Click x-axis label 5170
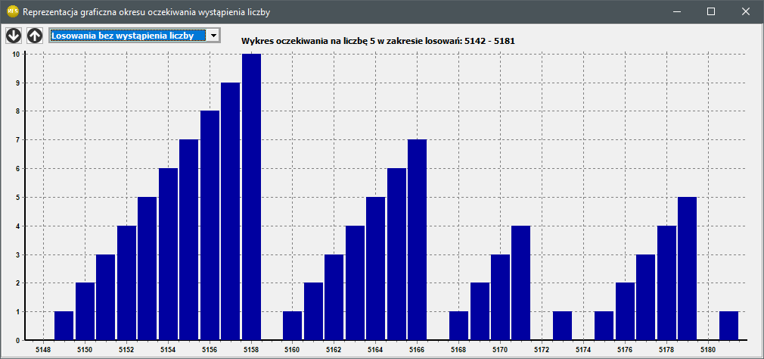Screen dimensions: 764x359 [x=501, y=349]
